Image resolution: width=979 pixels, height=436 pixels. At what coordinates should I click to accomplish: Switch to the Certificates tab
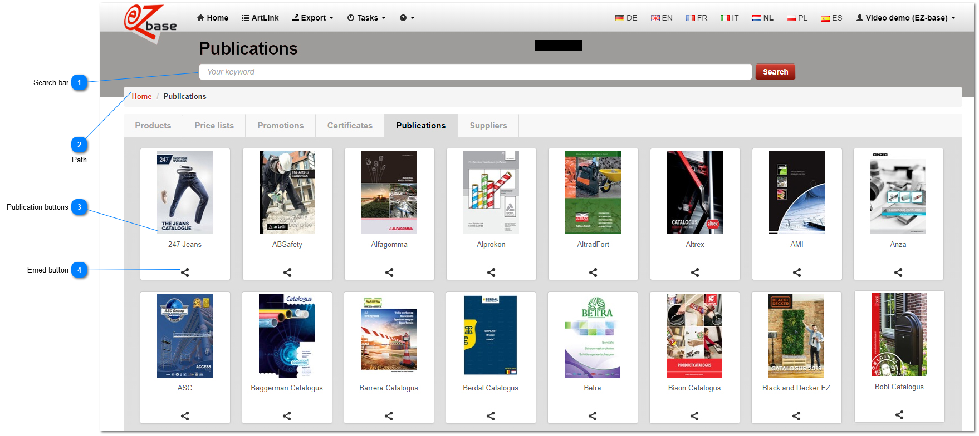350,126
